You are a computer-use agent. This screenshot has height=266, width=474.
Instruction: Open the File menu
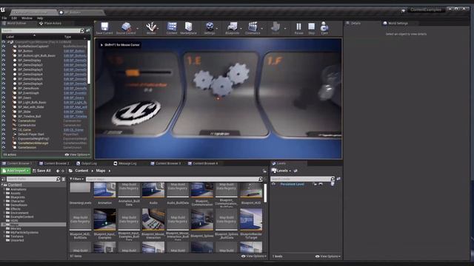4,18
